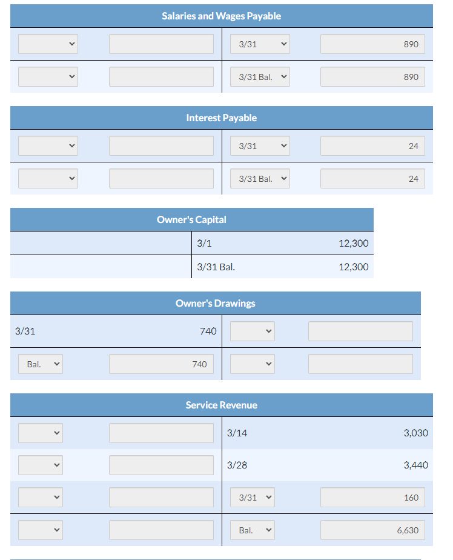The image size is (453, 560).
Task: Click second-row credit amount field in Owner's Drawings
Action: 360,364
